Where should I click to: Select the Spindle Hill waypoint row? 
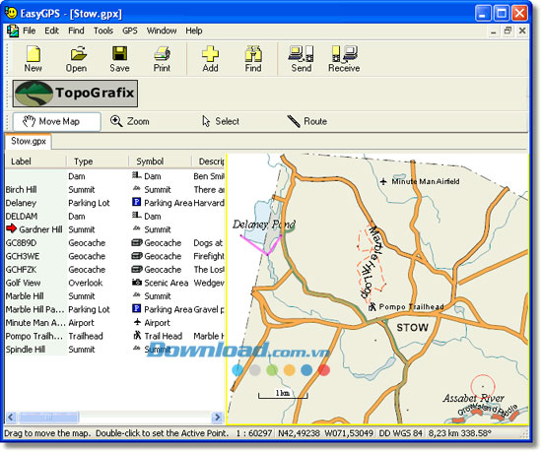pos(115,350)
